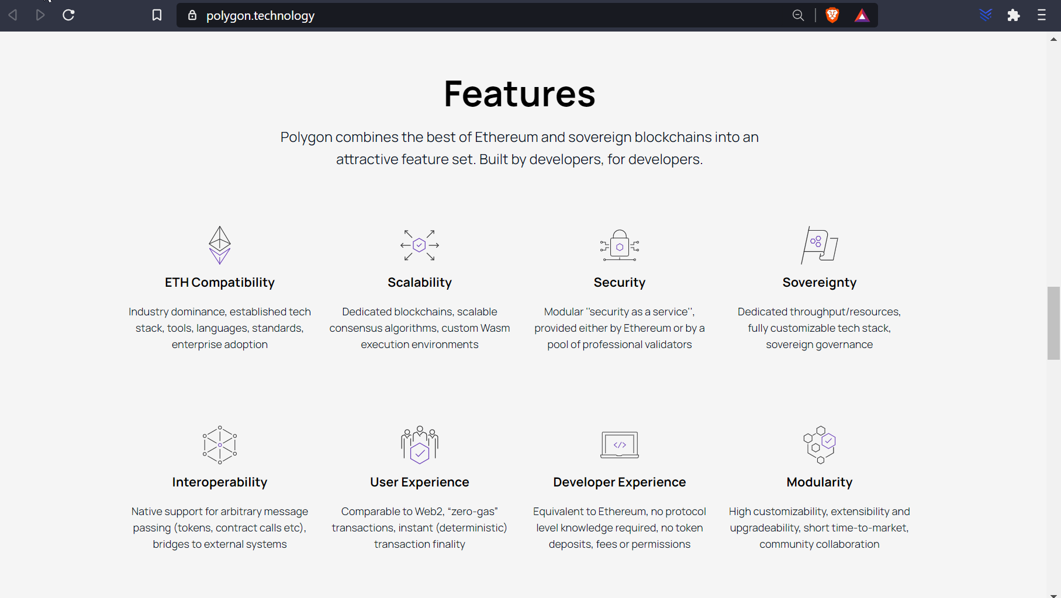Click the 'Polygon combines the best of Ethereum' intro paragraph
Viewport: 1061px width, 598px height.
[x=520, y=148]
